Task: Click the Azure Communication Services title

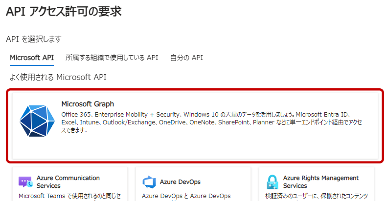Action: [x=68, y=181]
